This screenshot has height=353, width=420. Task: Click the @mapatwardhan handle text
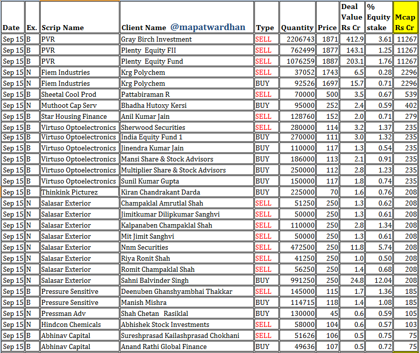point(208,27)
